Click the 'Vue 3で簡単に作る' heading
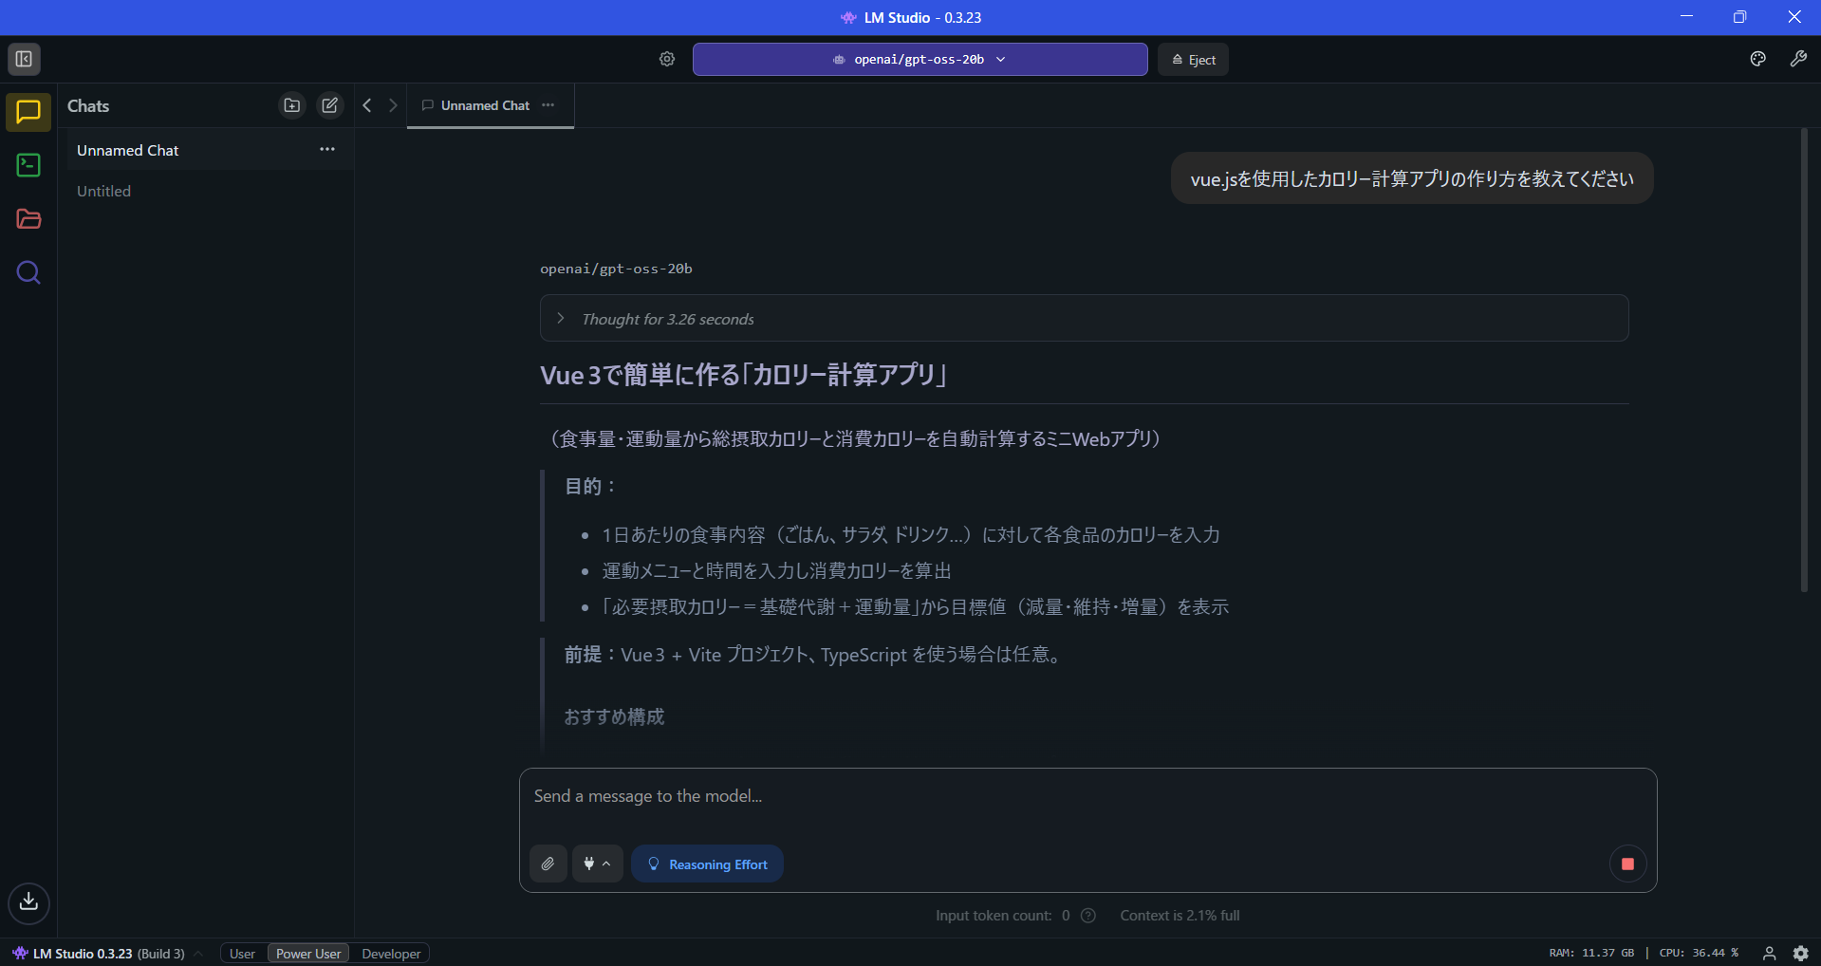 click(x=745, y=375)
